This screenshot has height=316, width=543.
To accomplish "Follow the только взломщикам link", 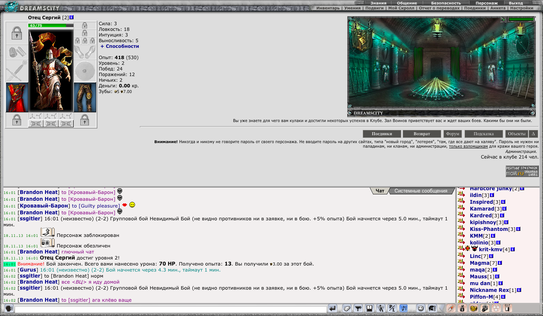I will pos(468,147).
